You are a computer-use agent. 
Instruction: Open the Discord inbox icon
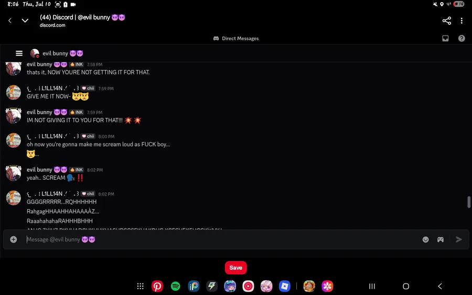(445, 38)
